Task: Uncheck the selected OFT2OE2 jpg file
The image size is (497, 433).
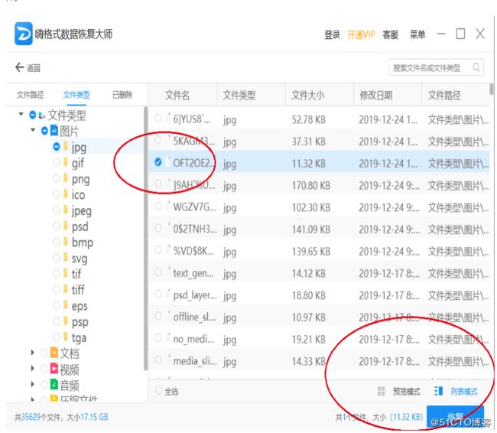Action: pos(158,163)
